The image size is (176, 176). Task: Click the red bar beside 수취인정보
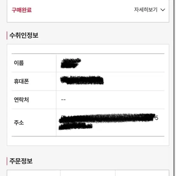[7, 35]
